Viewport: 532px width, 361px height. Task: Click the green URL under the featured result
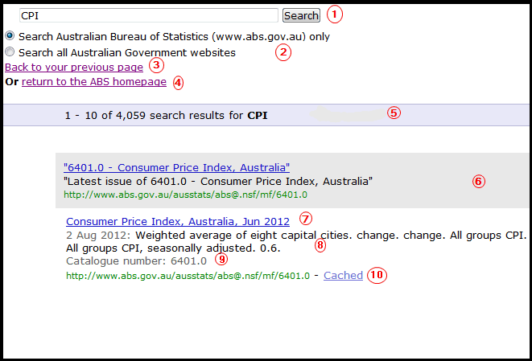[185, 195]
